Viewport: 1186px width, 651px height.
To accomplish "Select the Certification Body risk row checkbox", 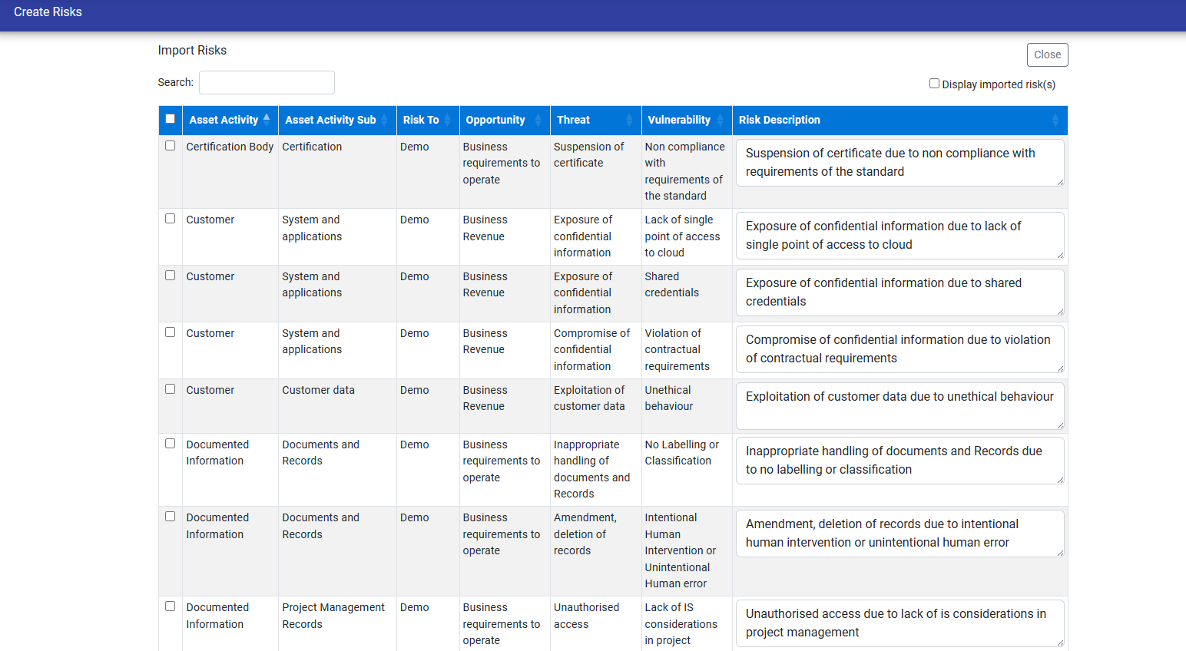I will [171, 146].
